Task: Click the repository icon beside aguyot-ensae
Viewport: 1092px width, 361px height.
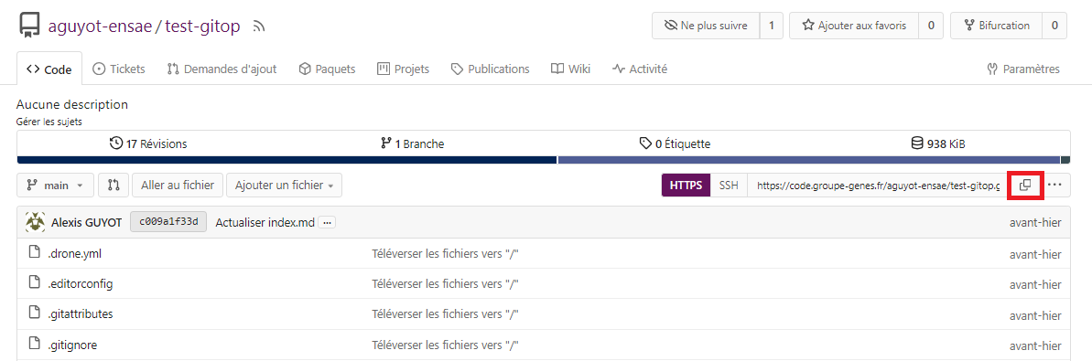Action: tap(29, 26)
